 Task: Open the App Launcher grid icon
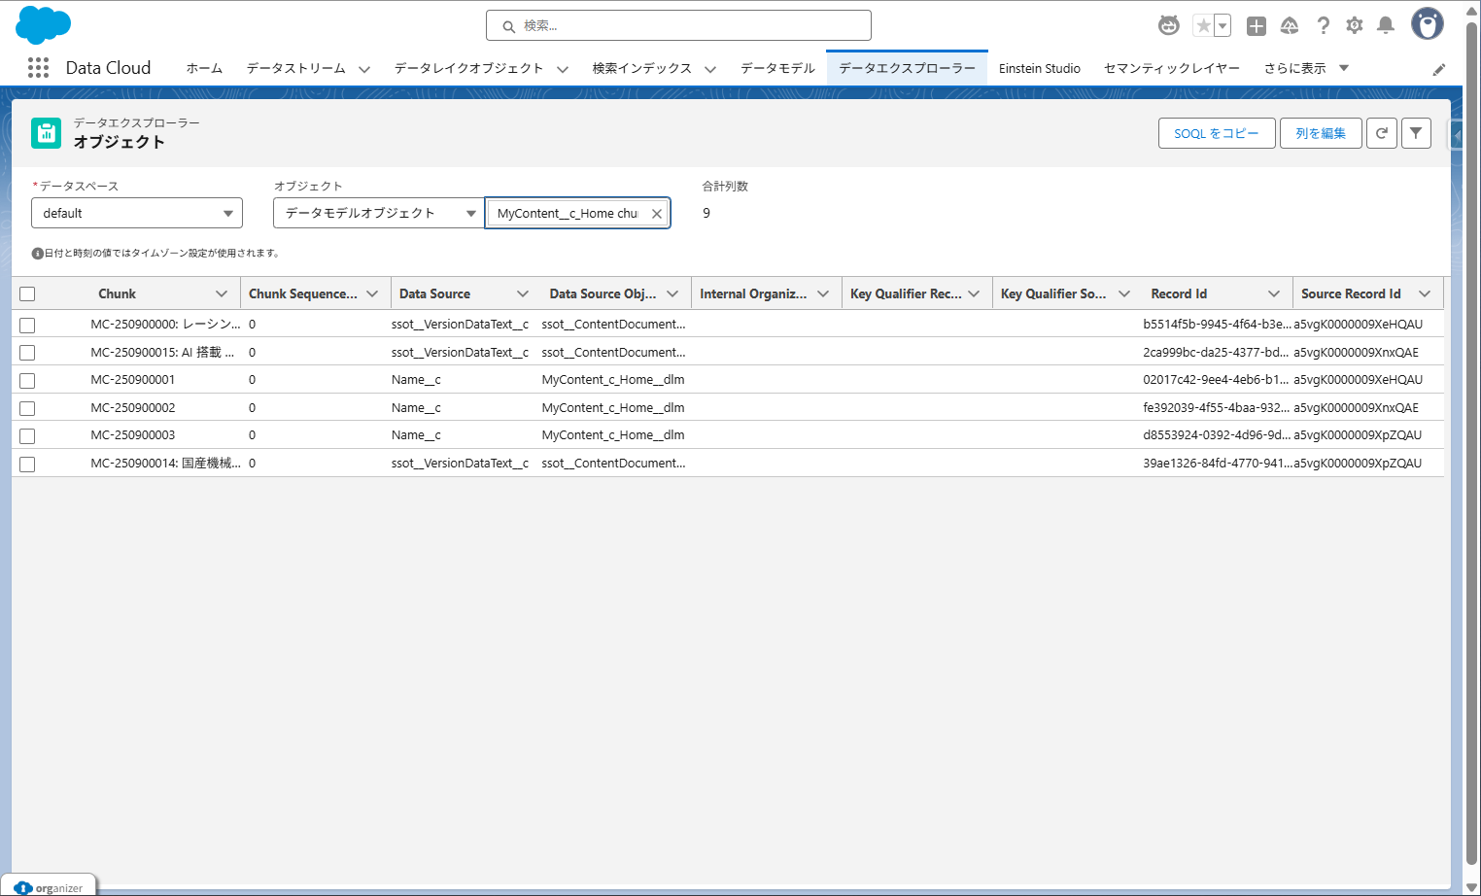(x=38, y=67)
